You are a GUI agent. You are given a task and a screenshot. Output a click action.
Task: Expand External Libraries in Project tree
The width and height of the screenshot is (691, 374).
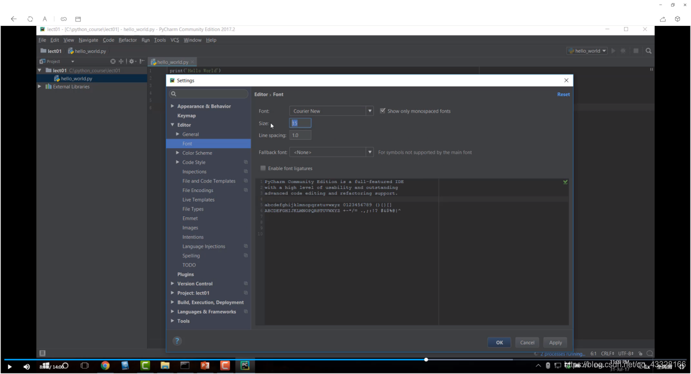tap(40, 86)
